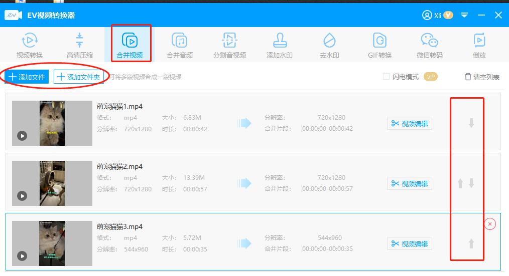Select file name 萌宠猫猫1.mp4

point(119,106)
